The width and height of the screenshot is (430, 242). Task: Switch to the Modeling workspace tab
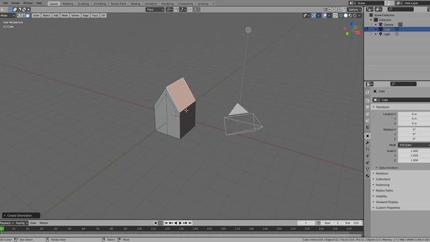click(x=68, y=3)
